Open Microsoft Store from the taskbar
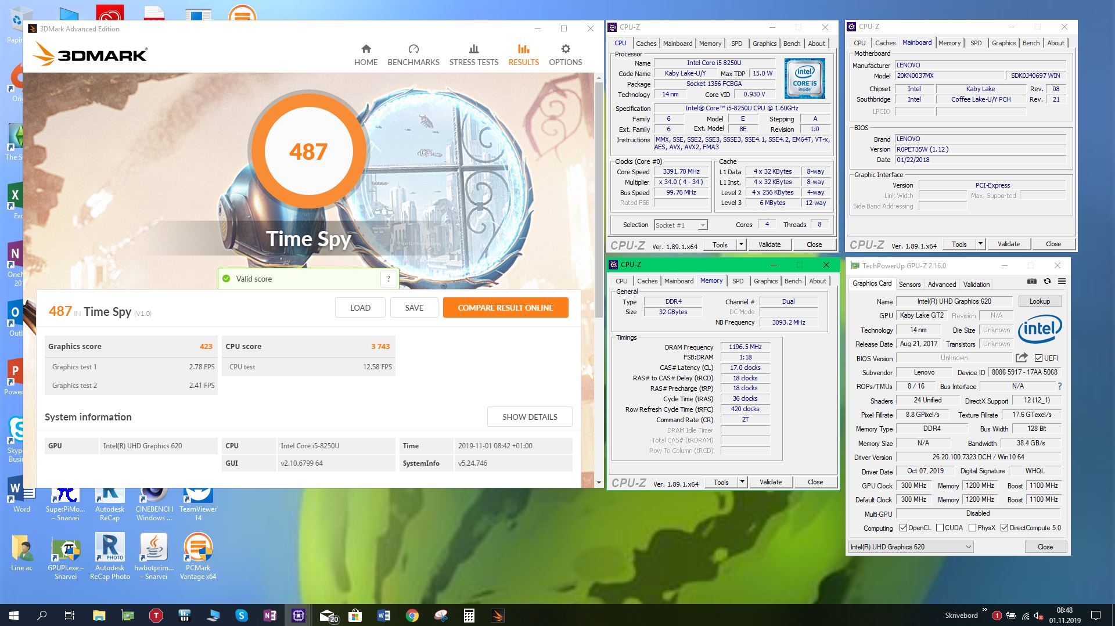This screenshot has width=1115, height=626. [355, 616]
